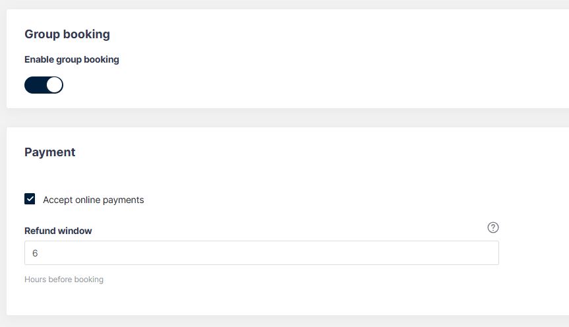Focus the Refund window input field
569x327 pixels.
262,253
